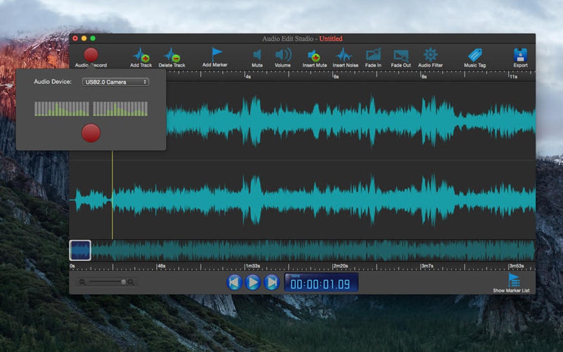Open the Music Tag editor

474,55
